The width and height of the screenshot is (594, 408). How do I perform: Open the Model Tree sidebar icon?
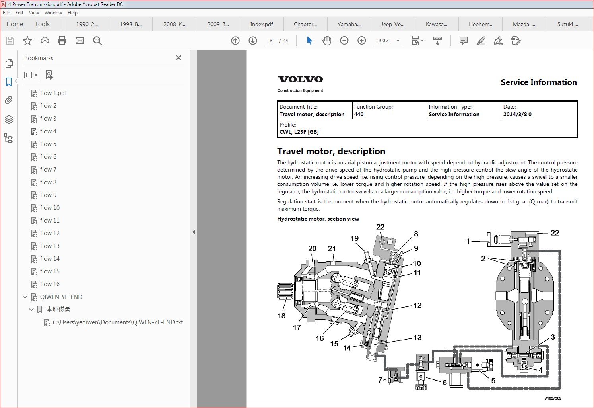[9, 138]
